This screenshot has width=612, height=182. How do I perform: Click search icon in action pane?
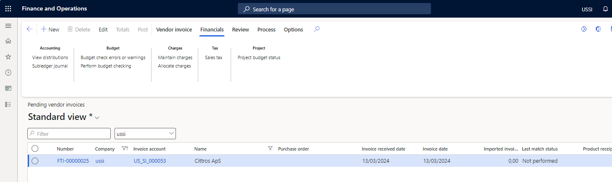317,29
